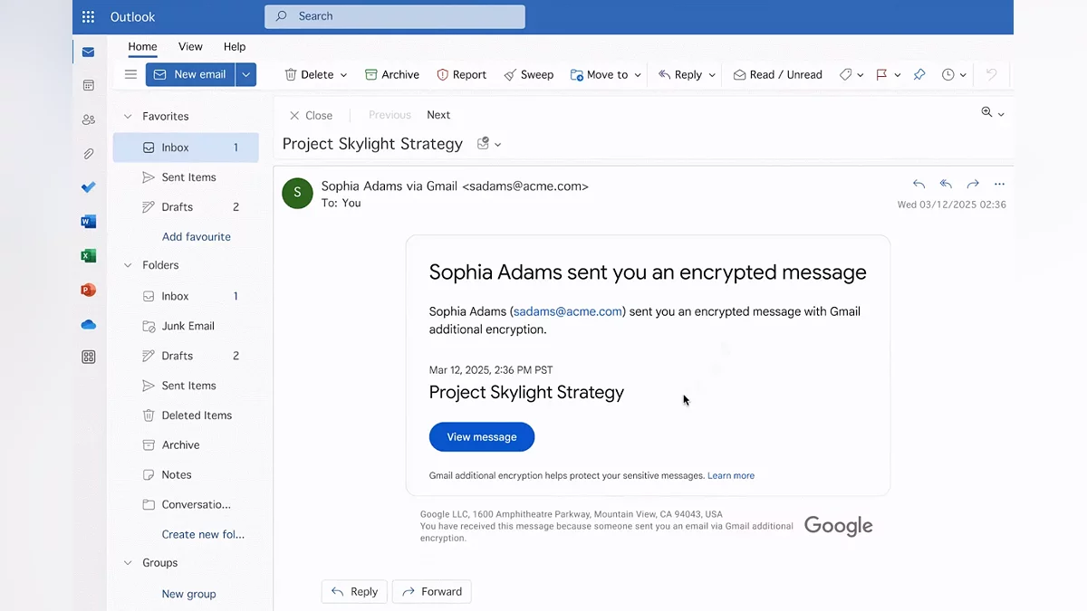The width and height of the screenshot is (1087, 611).
Task: Collapse the Favorites folder section
Action: 128,117
